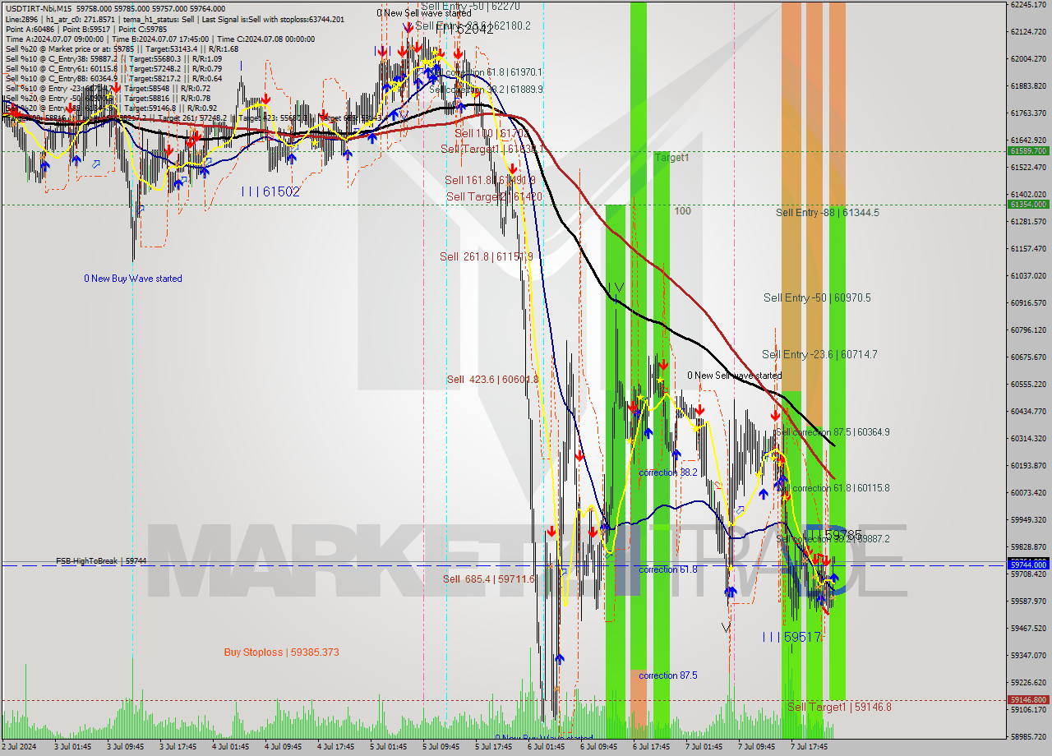Viewport: 1052px width, 756px height.
Task: Click the 'I I I 59517' wave label
Action: 791,637
